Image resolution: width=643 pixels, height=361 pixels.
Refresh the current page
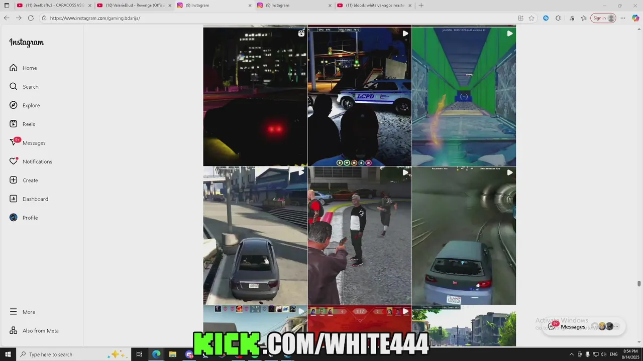(x=31, y=18)
